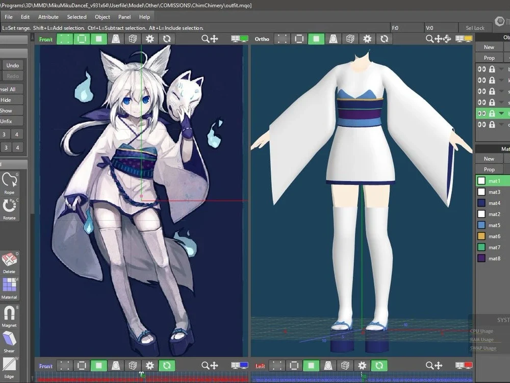Expand arrow on the second object row
510x383 pixels.
[x=501, y=80]
